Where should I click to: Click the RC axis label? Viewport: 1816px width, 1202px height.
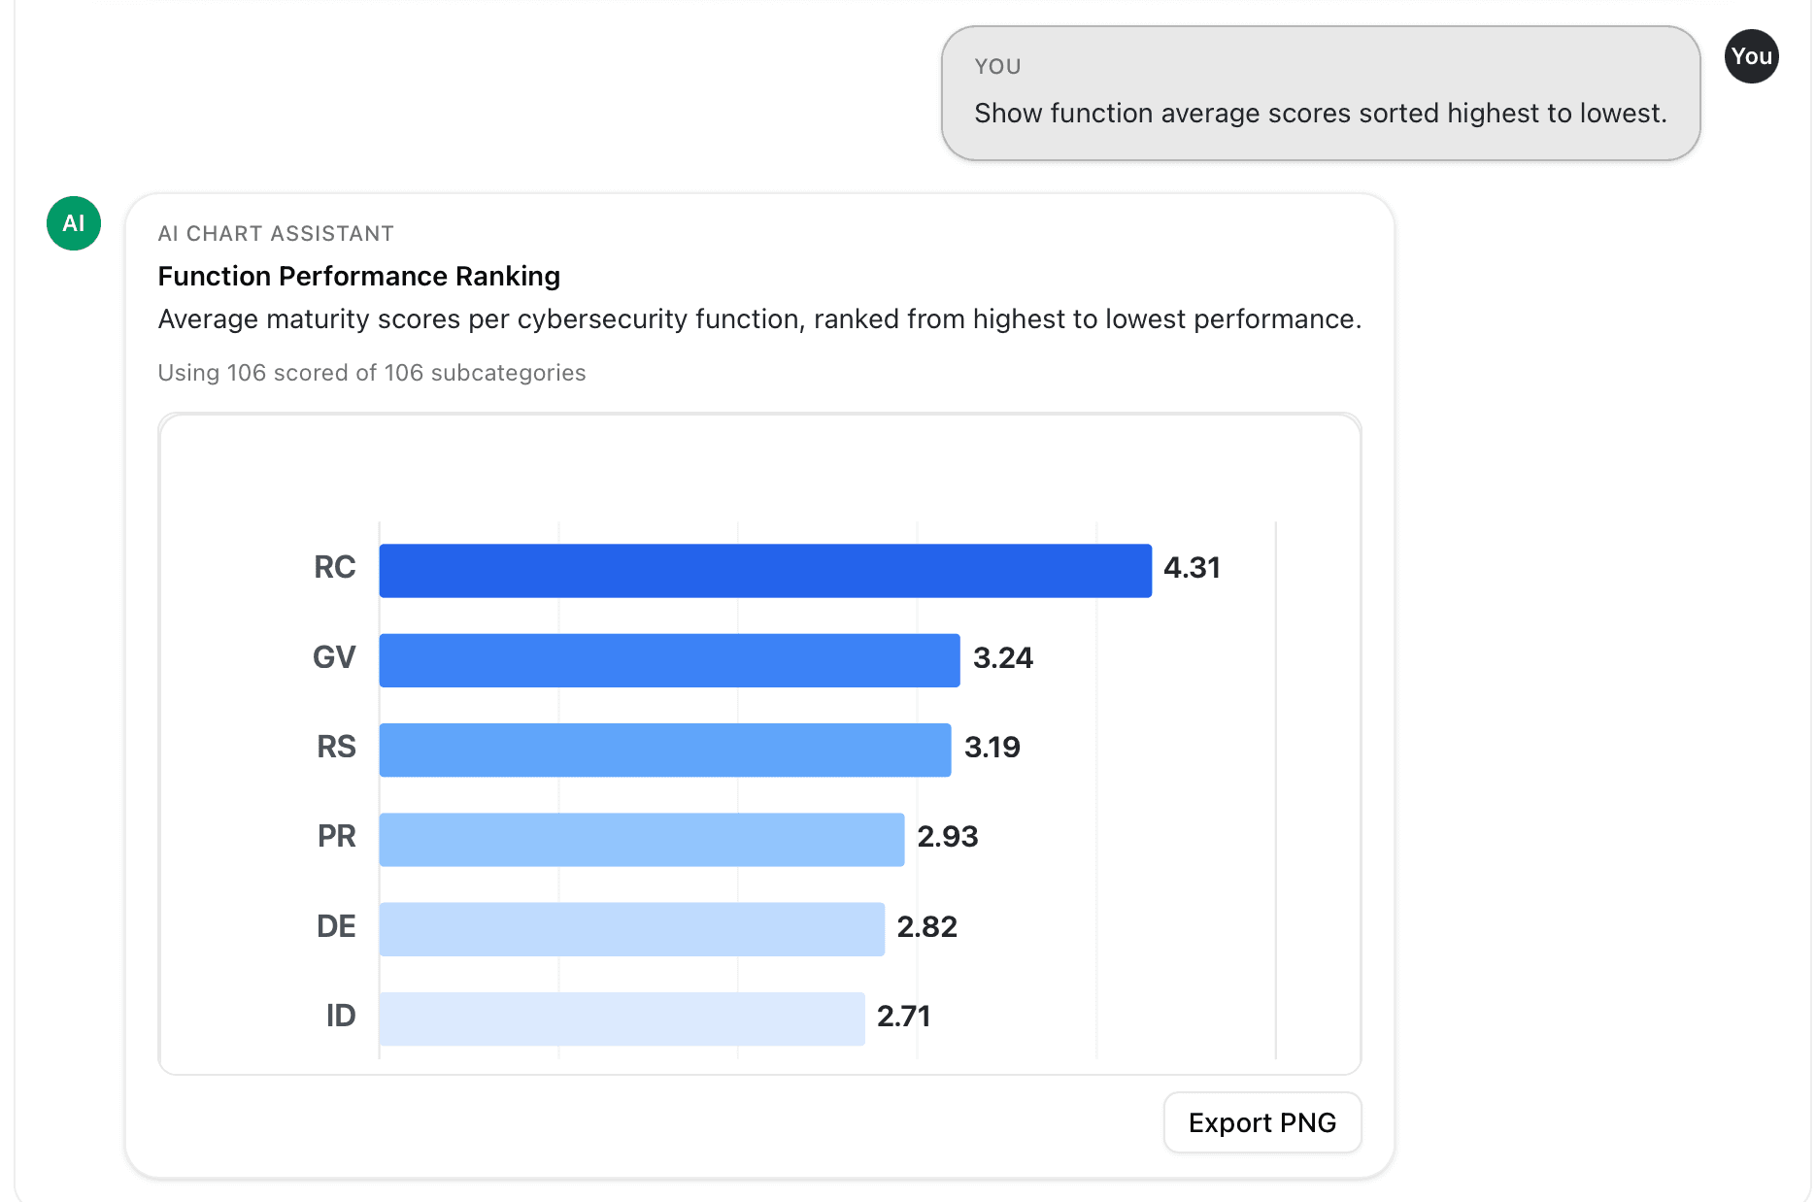334,568
